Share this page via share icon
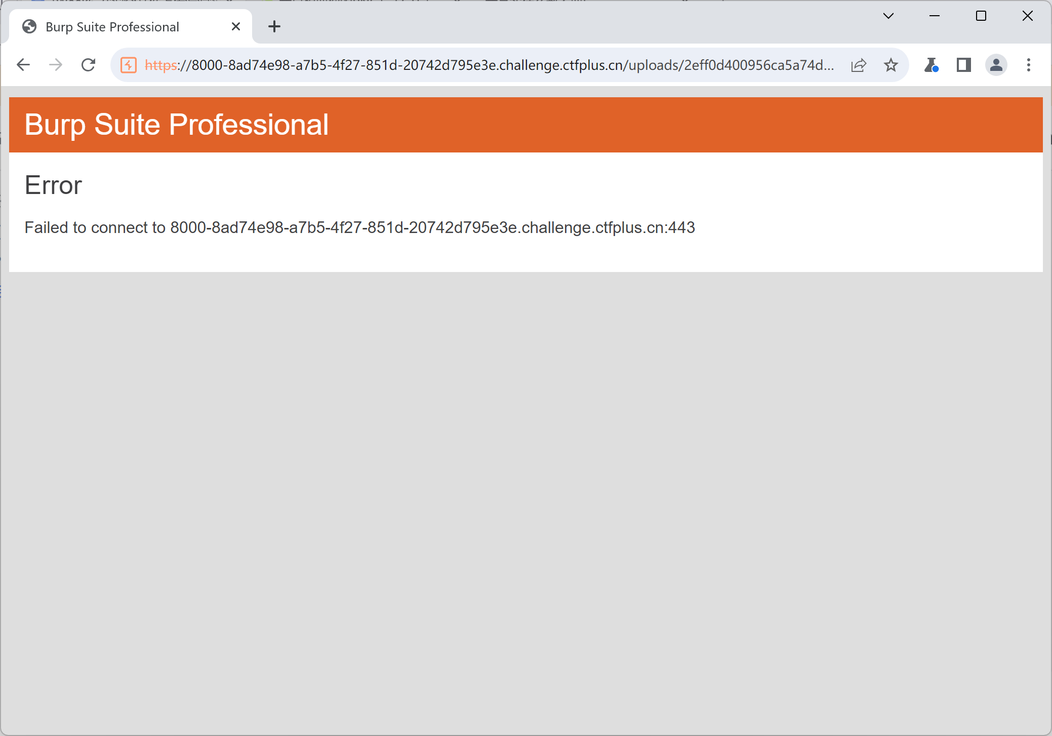 tap(859, 65)
